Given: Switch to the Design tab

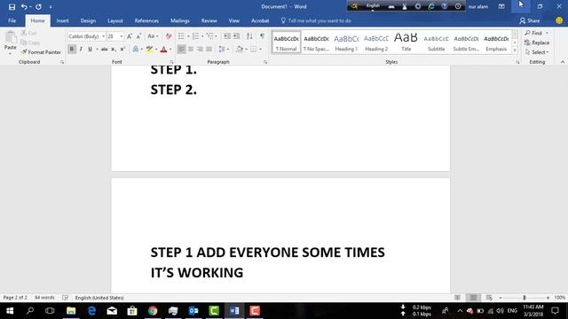Looking at the screenshot, I should 88,21.
